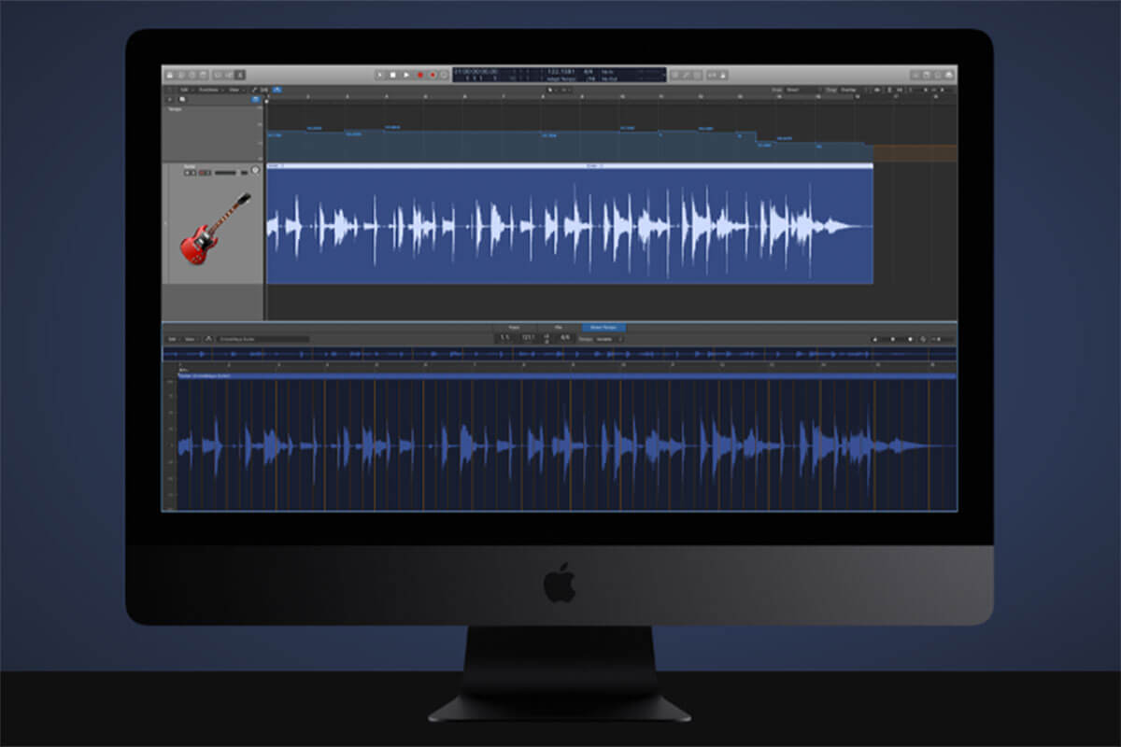Open the Note Pad
1121x747 pixels.
pyautogui.click(x=927, y=75)
